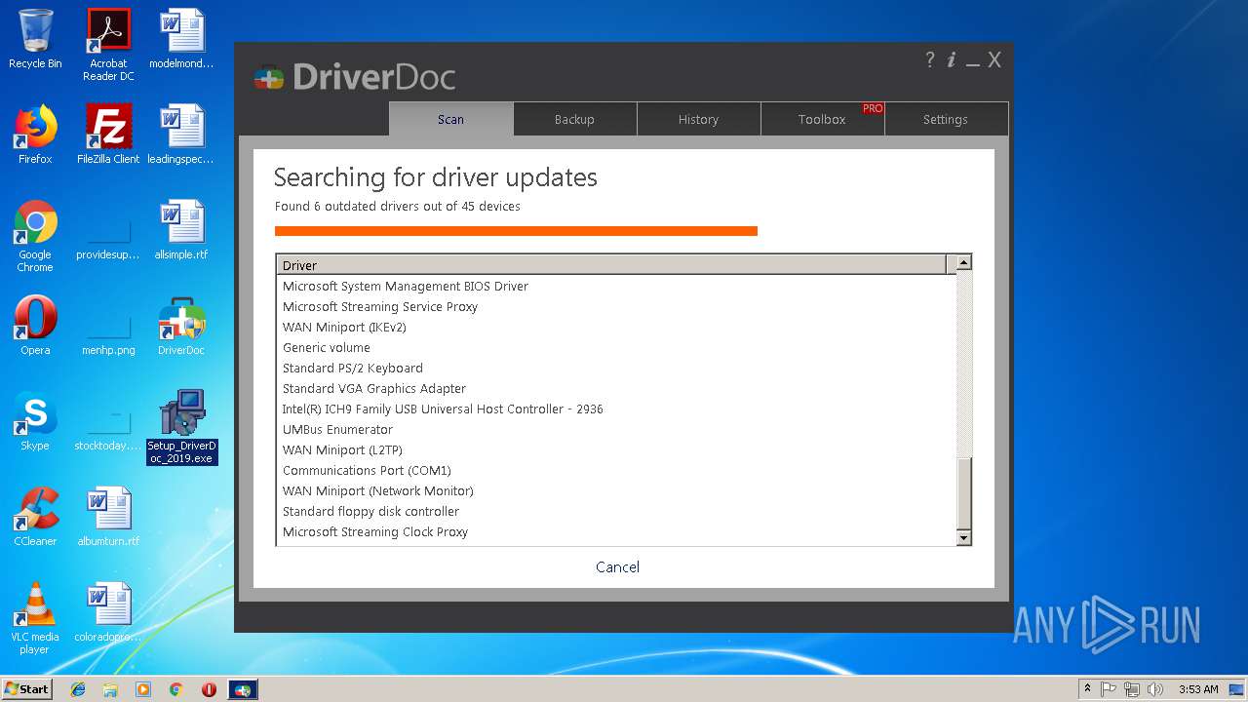The image size is (1248, 702).
Task: Open the File Explorer taskbar icon
Action: [110, 689]
